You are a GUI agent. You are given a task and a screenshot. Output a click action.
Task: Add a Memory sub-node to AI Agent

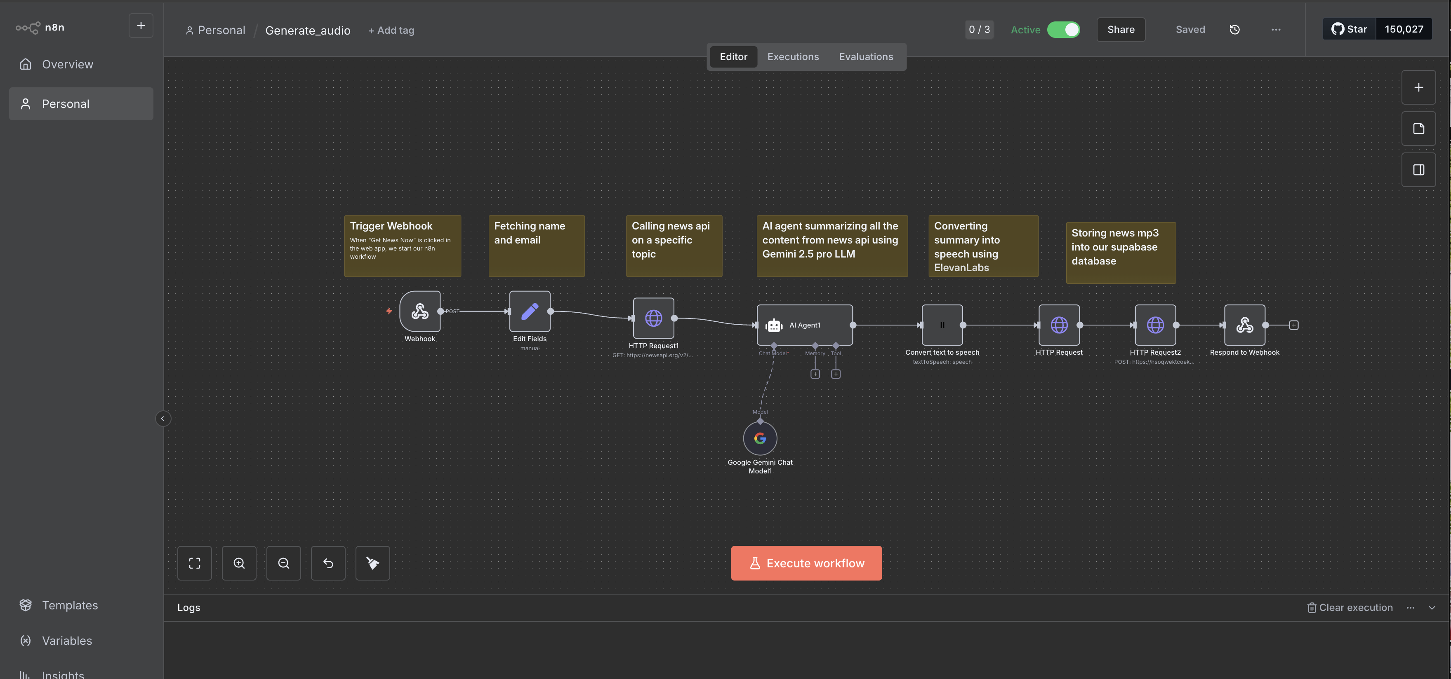click(815, 374)
